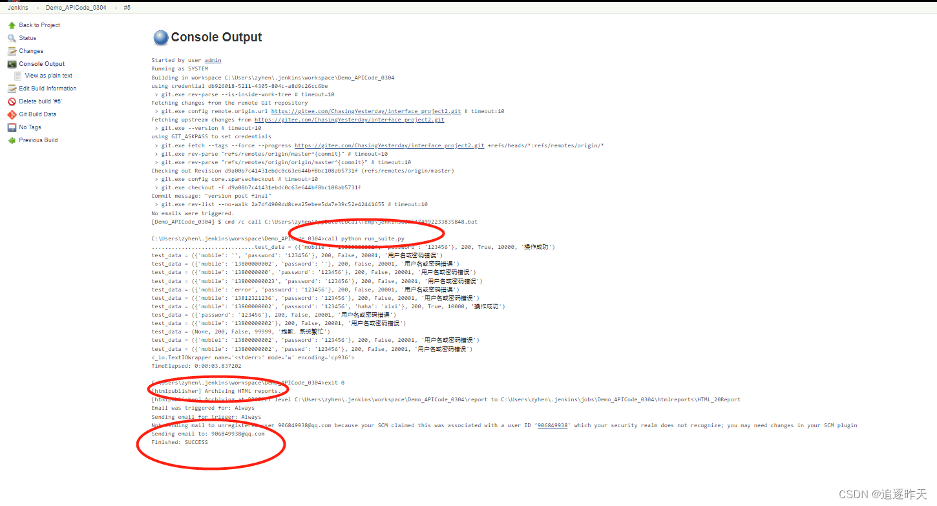Click '[htmlpublisher] Archiving HTML reports...' line
The image size is (937, 506).
coord(216,391)
